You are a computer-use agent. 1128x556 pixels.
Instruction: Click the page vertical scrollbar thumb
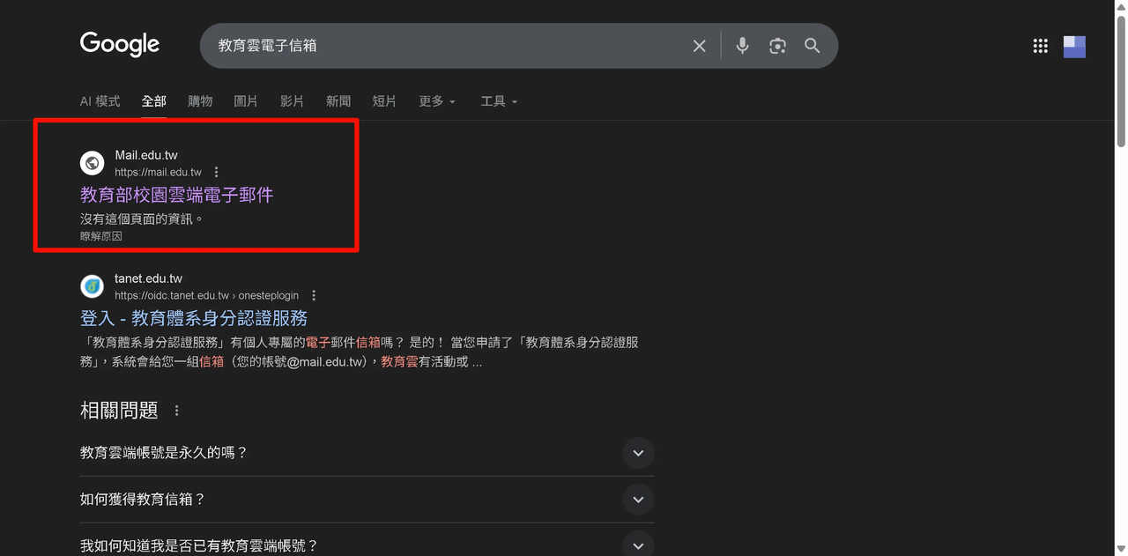point(1121,79)
